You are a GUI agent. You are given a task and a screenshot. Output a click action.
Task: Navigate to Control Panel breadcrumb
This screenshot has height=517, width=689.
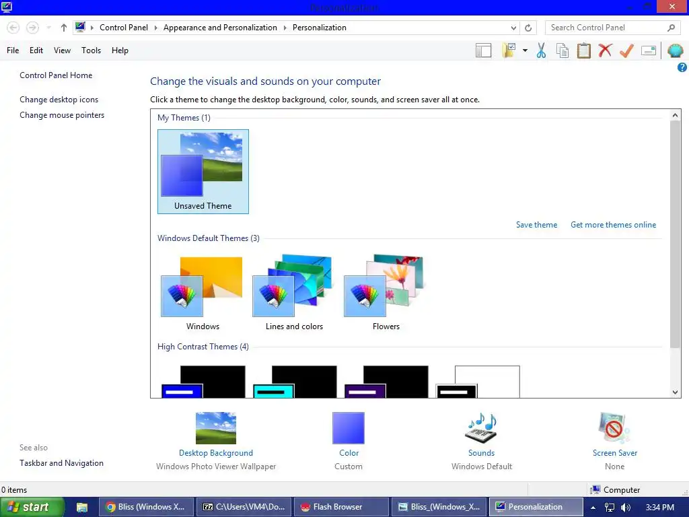[x=124, y=27]
